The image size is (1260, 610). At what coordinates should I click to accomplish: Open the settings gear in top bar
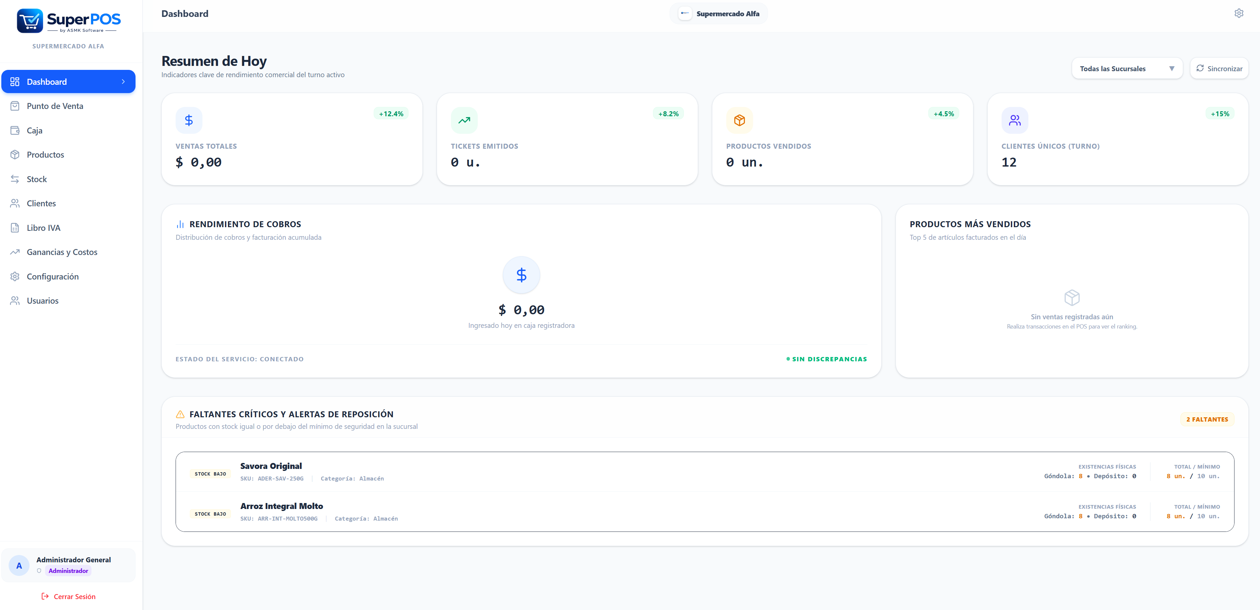1238,13
